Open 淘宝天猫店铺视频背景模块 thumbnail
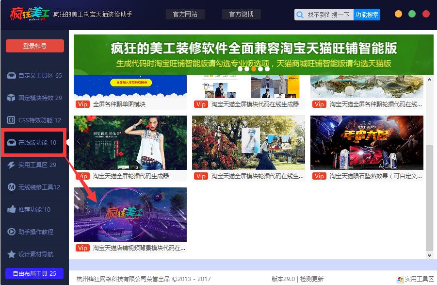 (x=130, y=215)
